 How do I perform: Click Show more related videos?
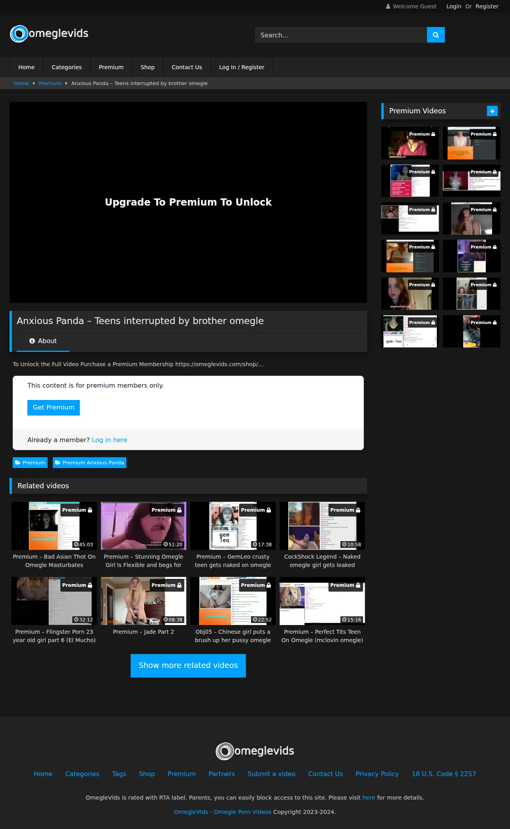[188, 666]
